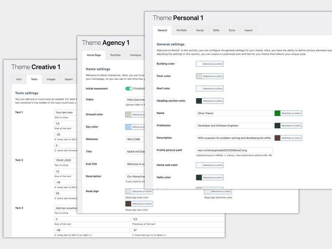Open the Social tab in Theme Personal 1
Image resolution: width=332 pixels, height=249 pixels.
200,30
